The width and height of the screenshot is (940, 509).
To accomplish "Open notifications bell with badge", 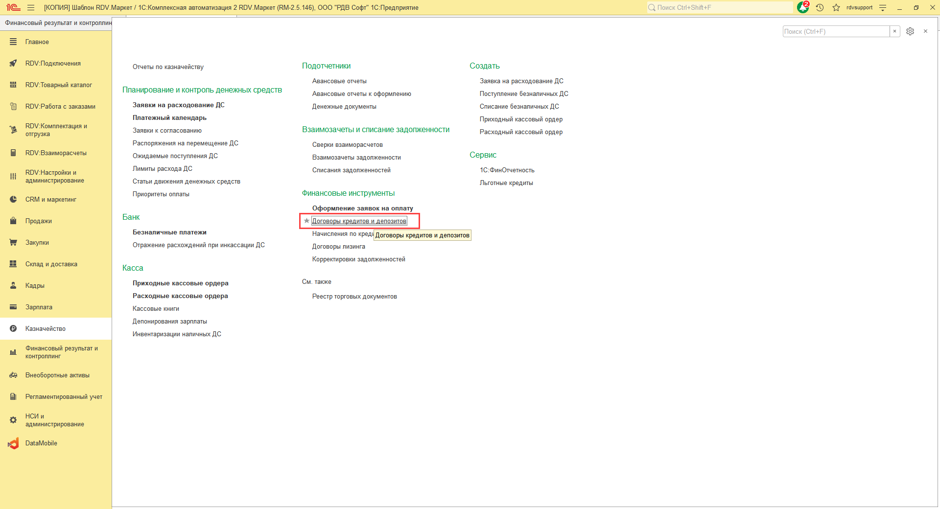I will (x=803, y=7).
